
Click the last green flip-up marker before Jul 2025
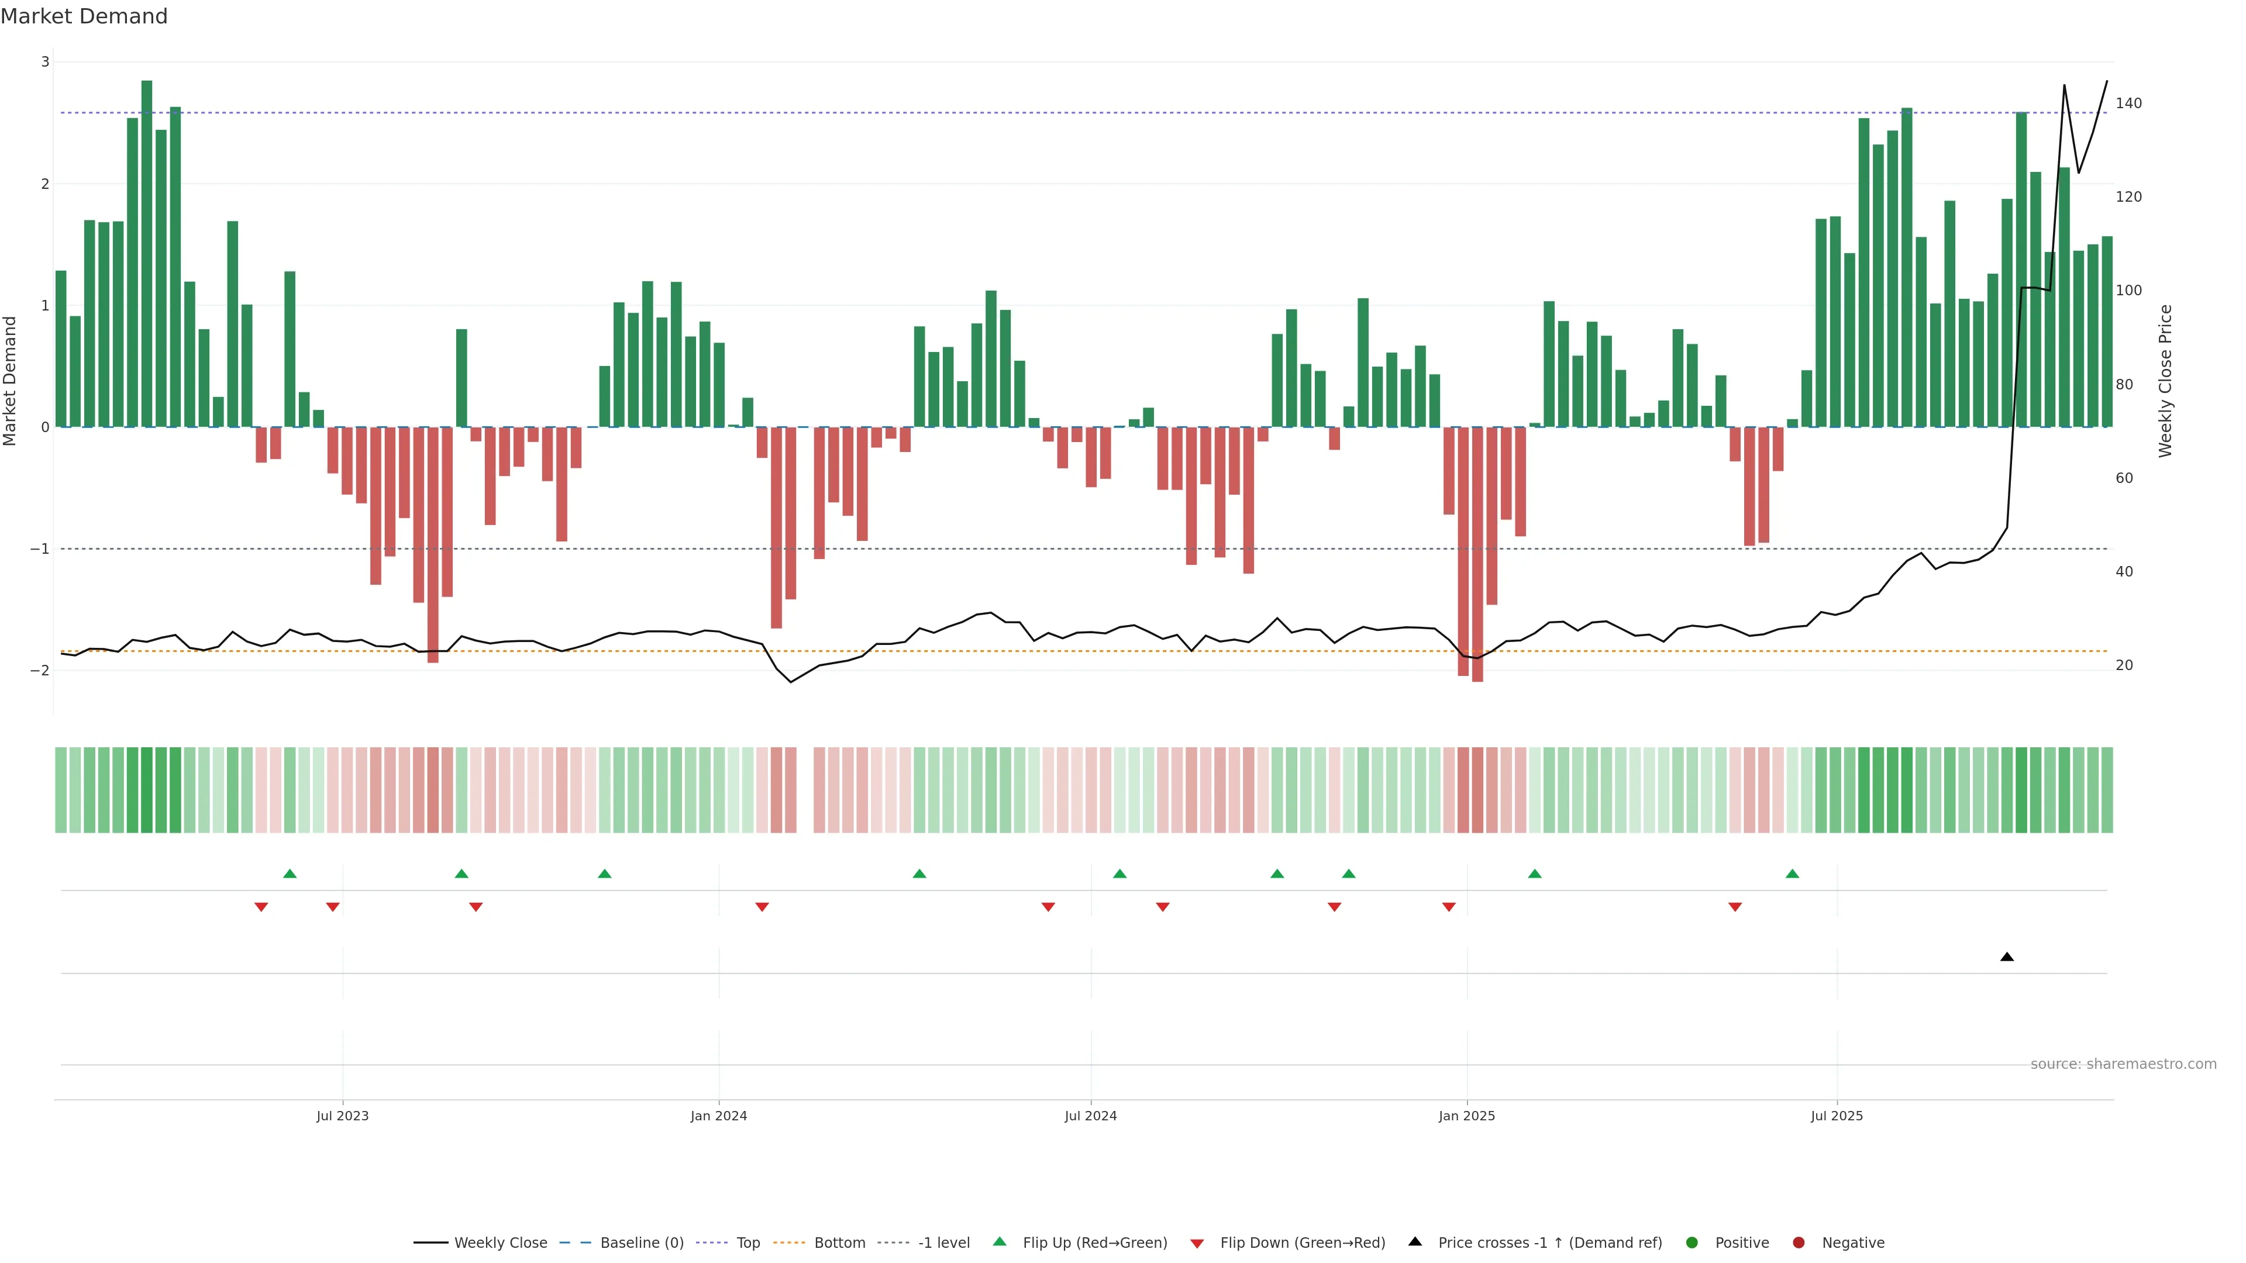click(1793, 874)
